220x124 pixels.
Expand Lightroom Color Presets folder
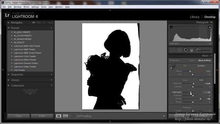(12, 56)
